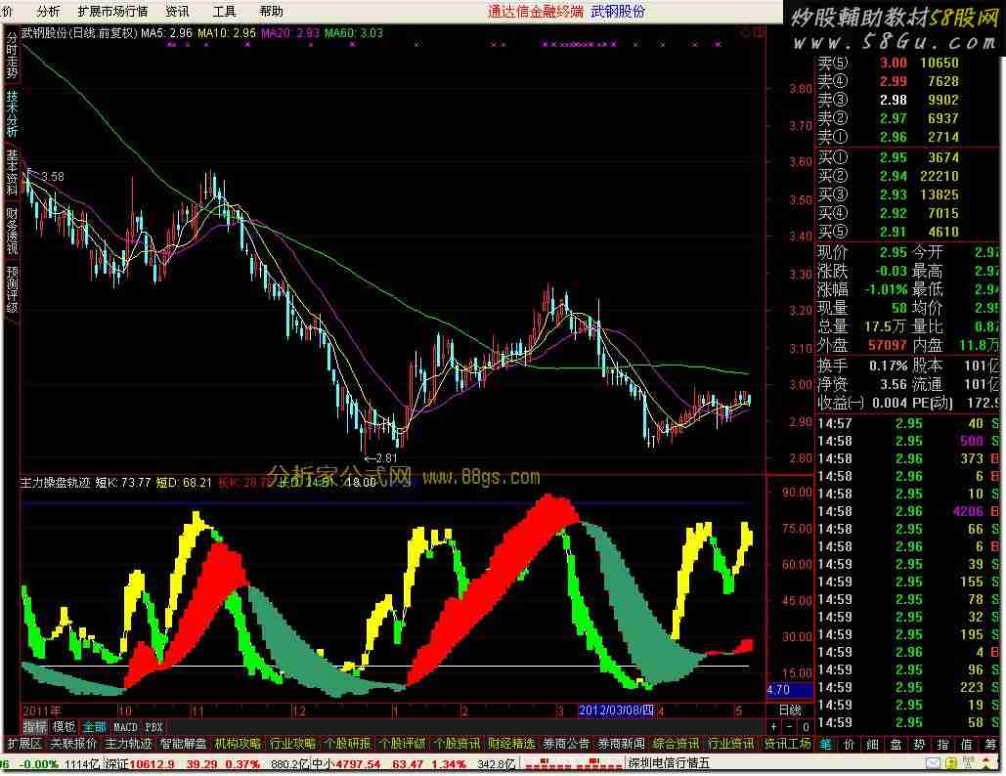Select the 全部 indicator filter
This screenshot has width=1006, height=776.
pyautogui.click(x=95, y=727)
